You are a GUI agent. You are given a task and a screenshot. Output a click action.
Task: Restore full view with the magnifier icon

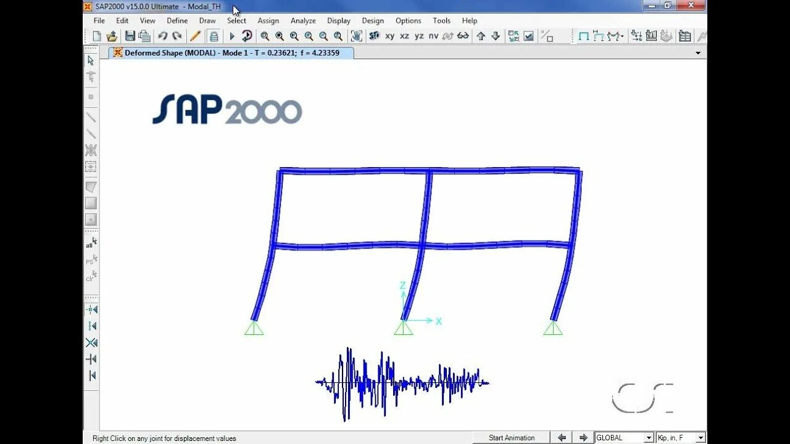pos(280,36)
